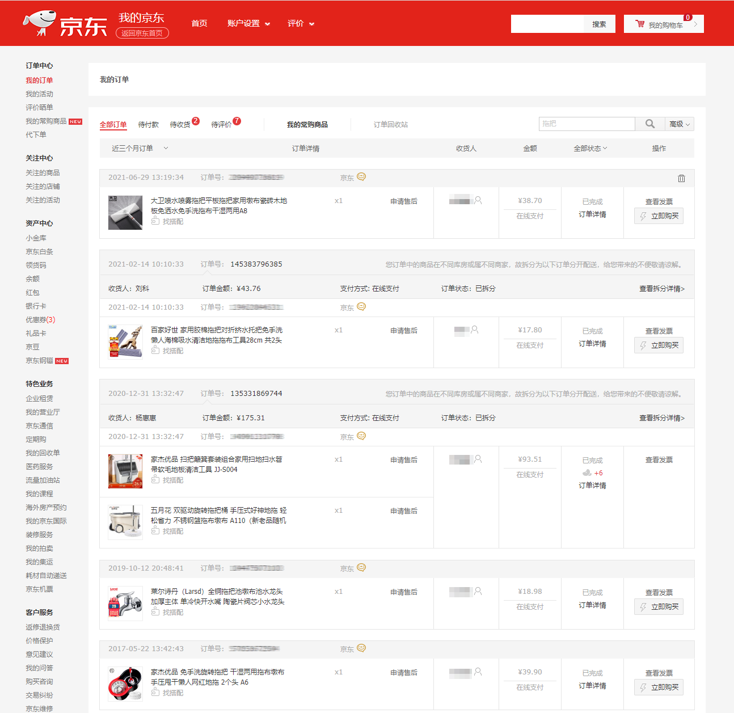Switch to 待评价 tab

(x=221, y=124)
